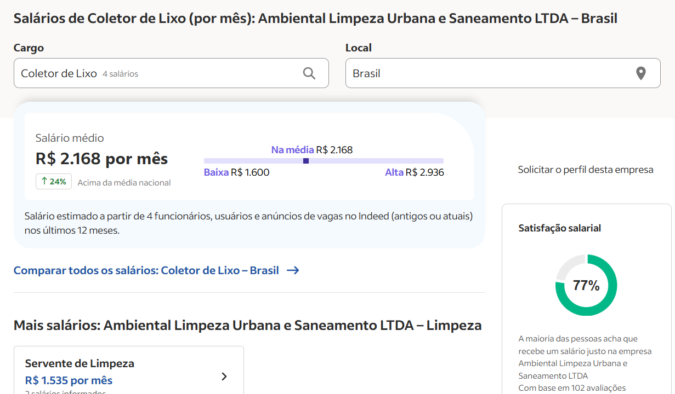
Task: Click the 'Salário estimado a partir de 4 funcionários' note
Action: pos(248,223)
